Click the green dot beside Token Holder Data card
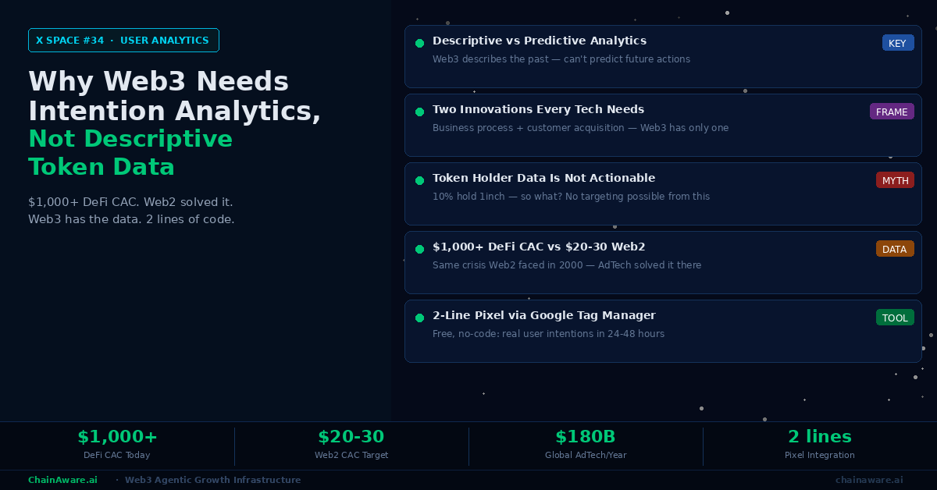 (419, 181)
